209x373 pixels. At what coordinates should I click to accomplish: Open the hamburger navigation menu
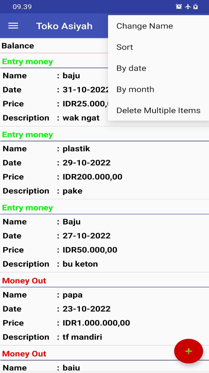[13, 26]
